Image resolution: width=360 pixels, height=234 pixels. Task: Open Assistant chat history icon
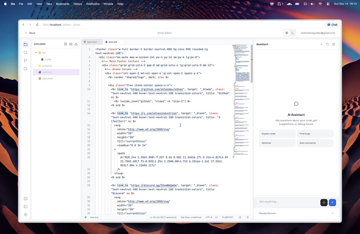(x=327, y=44)
